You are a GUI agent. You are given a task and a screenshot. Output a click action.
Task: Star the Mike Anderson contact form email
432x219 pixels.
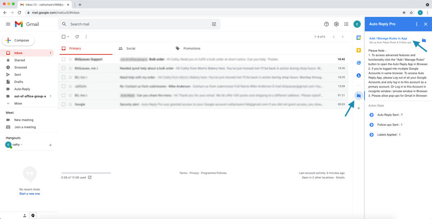[70, 86]
